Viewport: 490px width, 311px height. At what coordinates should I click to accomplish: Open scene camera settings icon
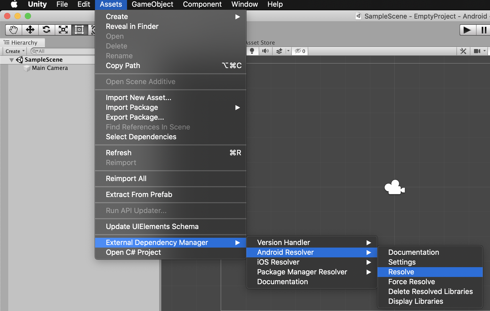pos(477,51)
